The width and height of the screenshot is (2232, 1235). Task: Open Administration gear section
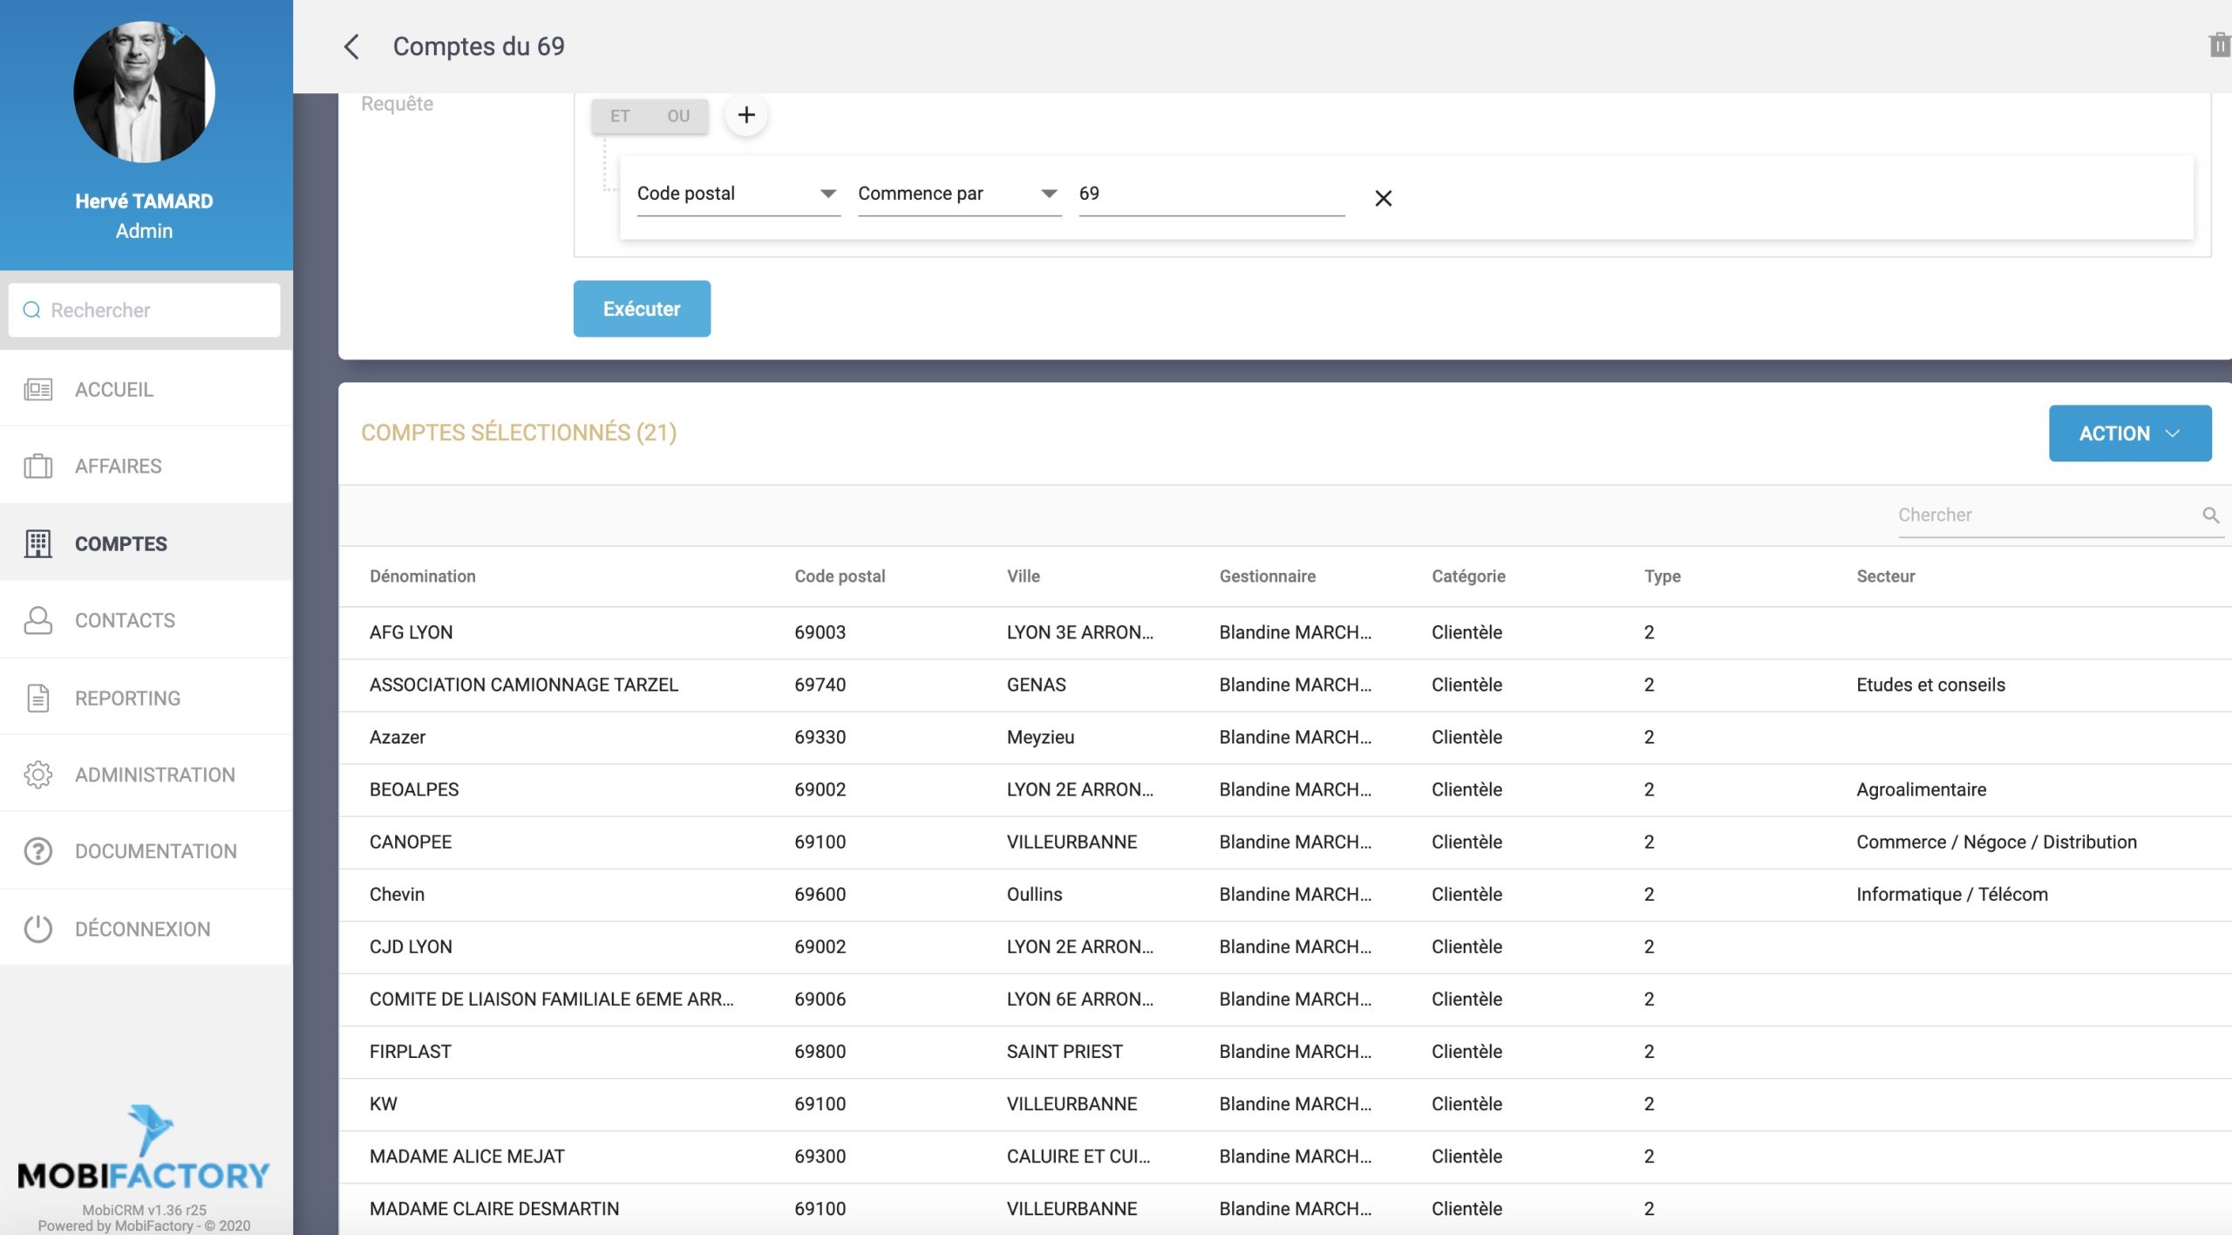(154, 774)
